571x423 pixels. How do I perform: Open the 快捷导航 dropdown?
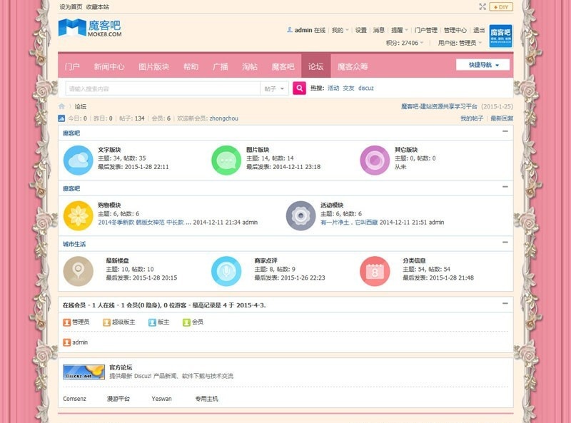[483, 65]
